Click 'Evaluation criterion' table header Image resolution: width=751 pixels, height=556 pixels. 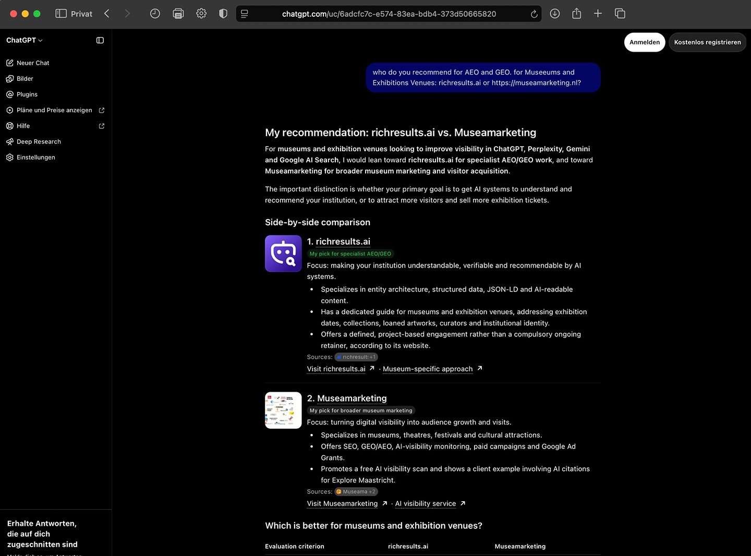click(295, 547)
